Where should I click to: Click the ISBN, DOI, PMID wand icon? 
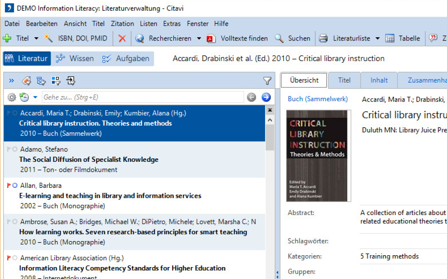coord(48,38)
